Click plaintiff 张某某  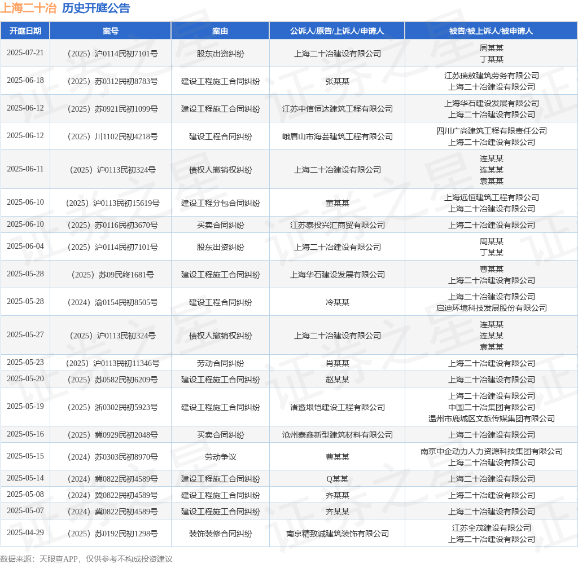(338, 81)
